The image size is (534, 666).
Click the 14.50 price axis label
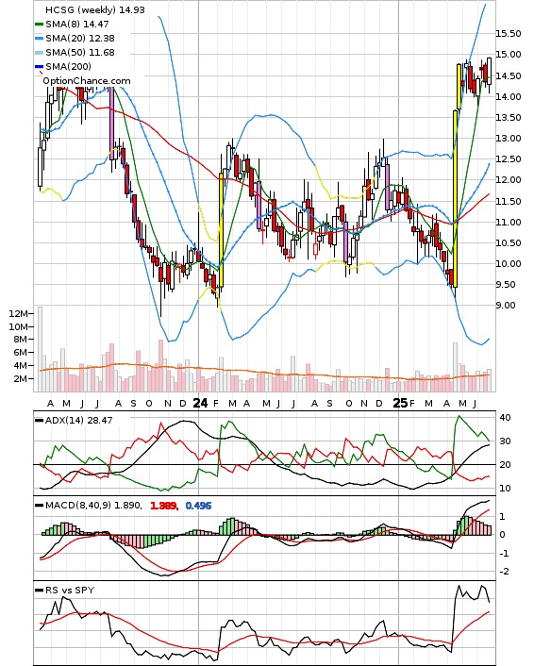click(x=509, y=76)
